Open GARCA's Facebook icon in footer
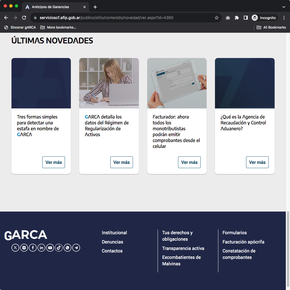290x290 pixels. point(33,248)
